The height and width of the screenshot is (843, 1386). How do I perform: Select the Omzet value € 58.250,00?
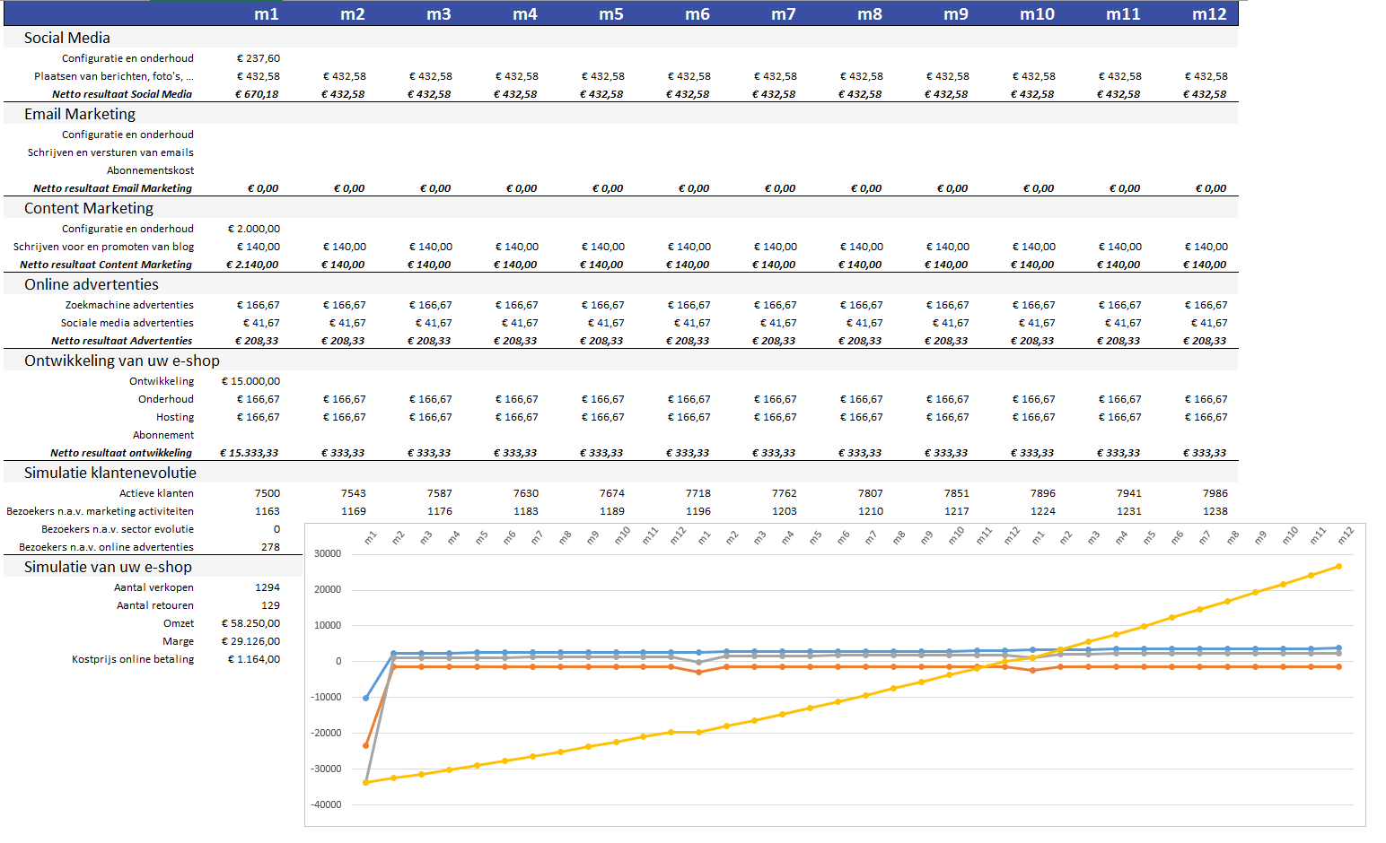[250, 623]
